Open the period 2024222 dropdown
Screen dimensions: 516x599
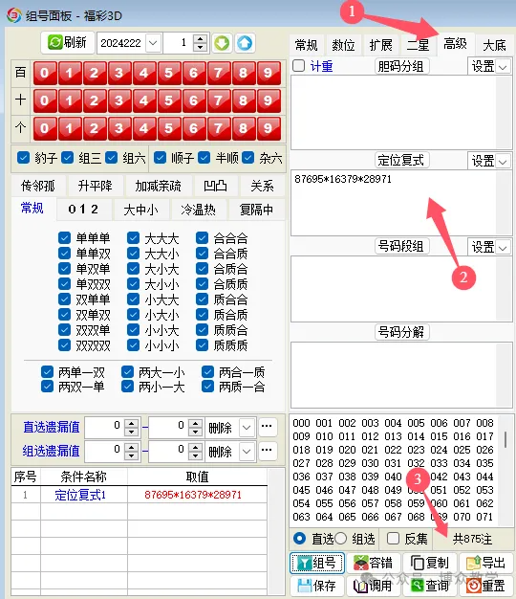point(153,43)
